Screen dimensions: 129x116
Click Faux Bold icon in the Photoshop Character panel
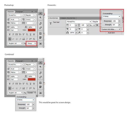point(10,34)
